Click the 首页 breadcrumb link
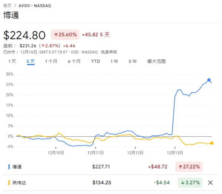This screenshot has height=194, width=222. (7, 6)
